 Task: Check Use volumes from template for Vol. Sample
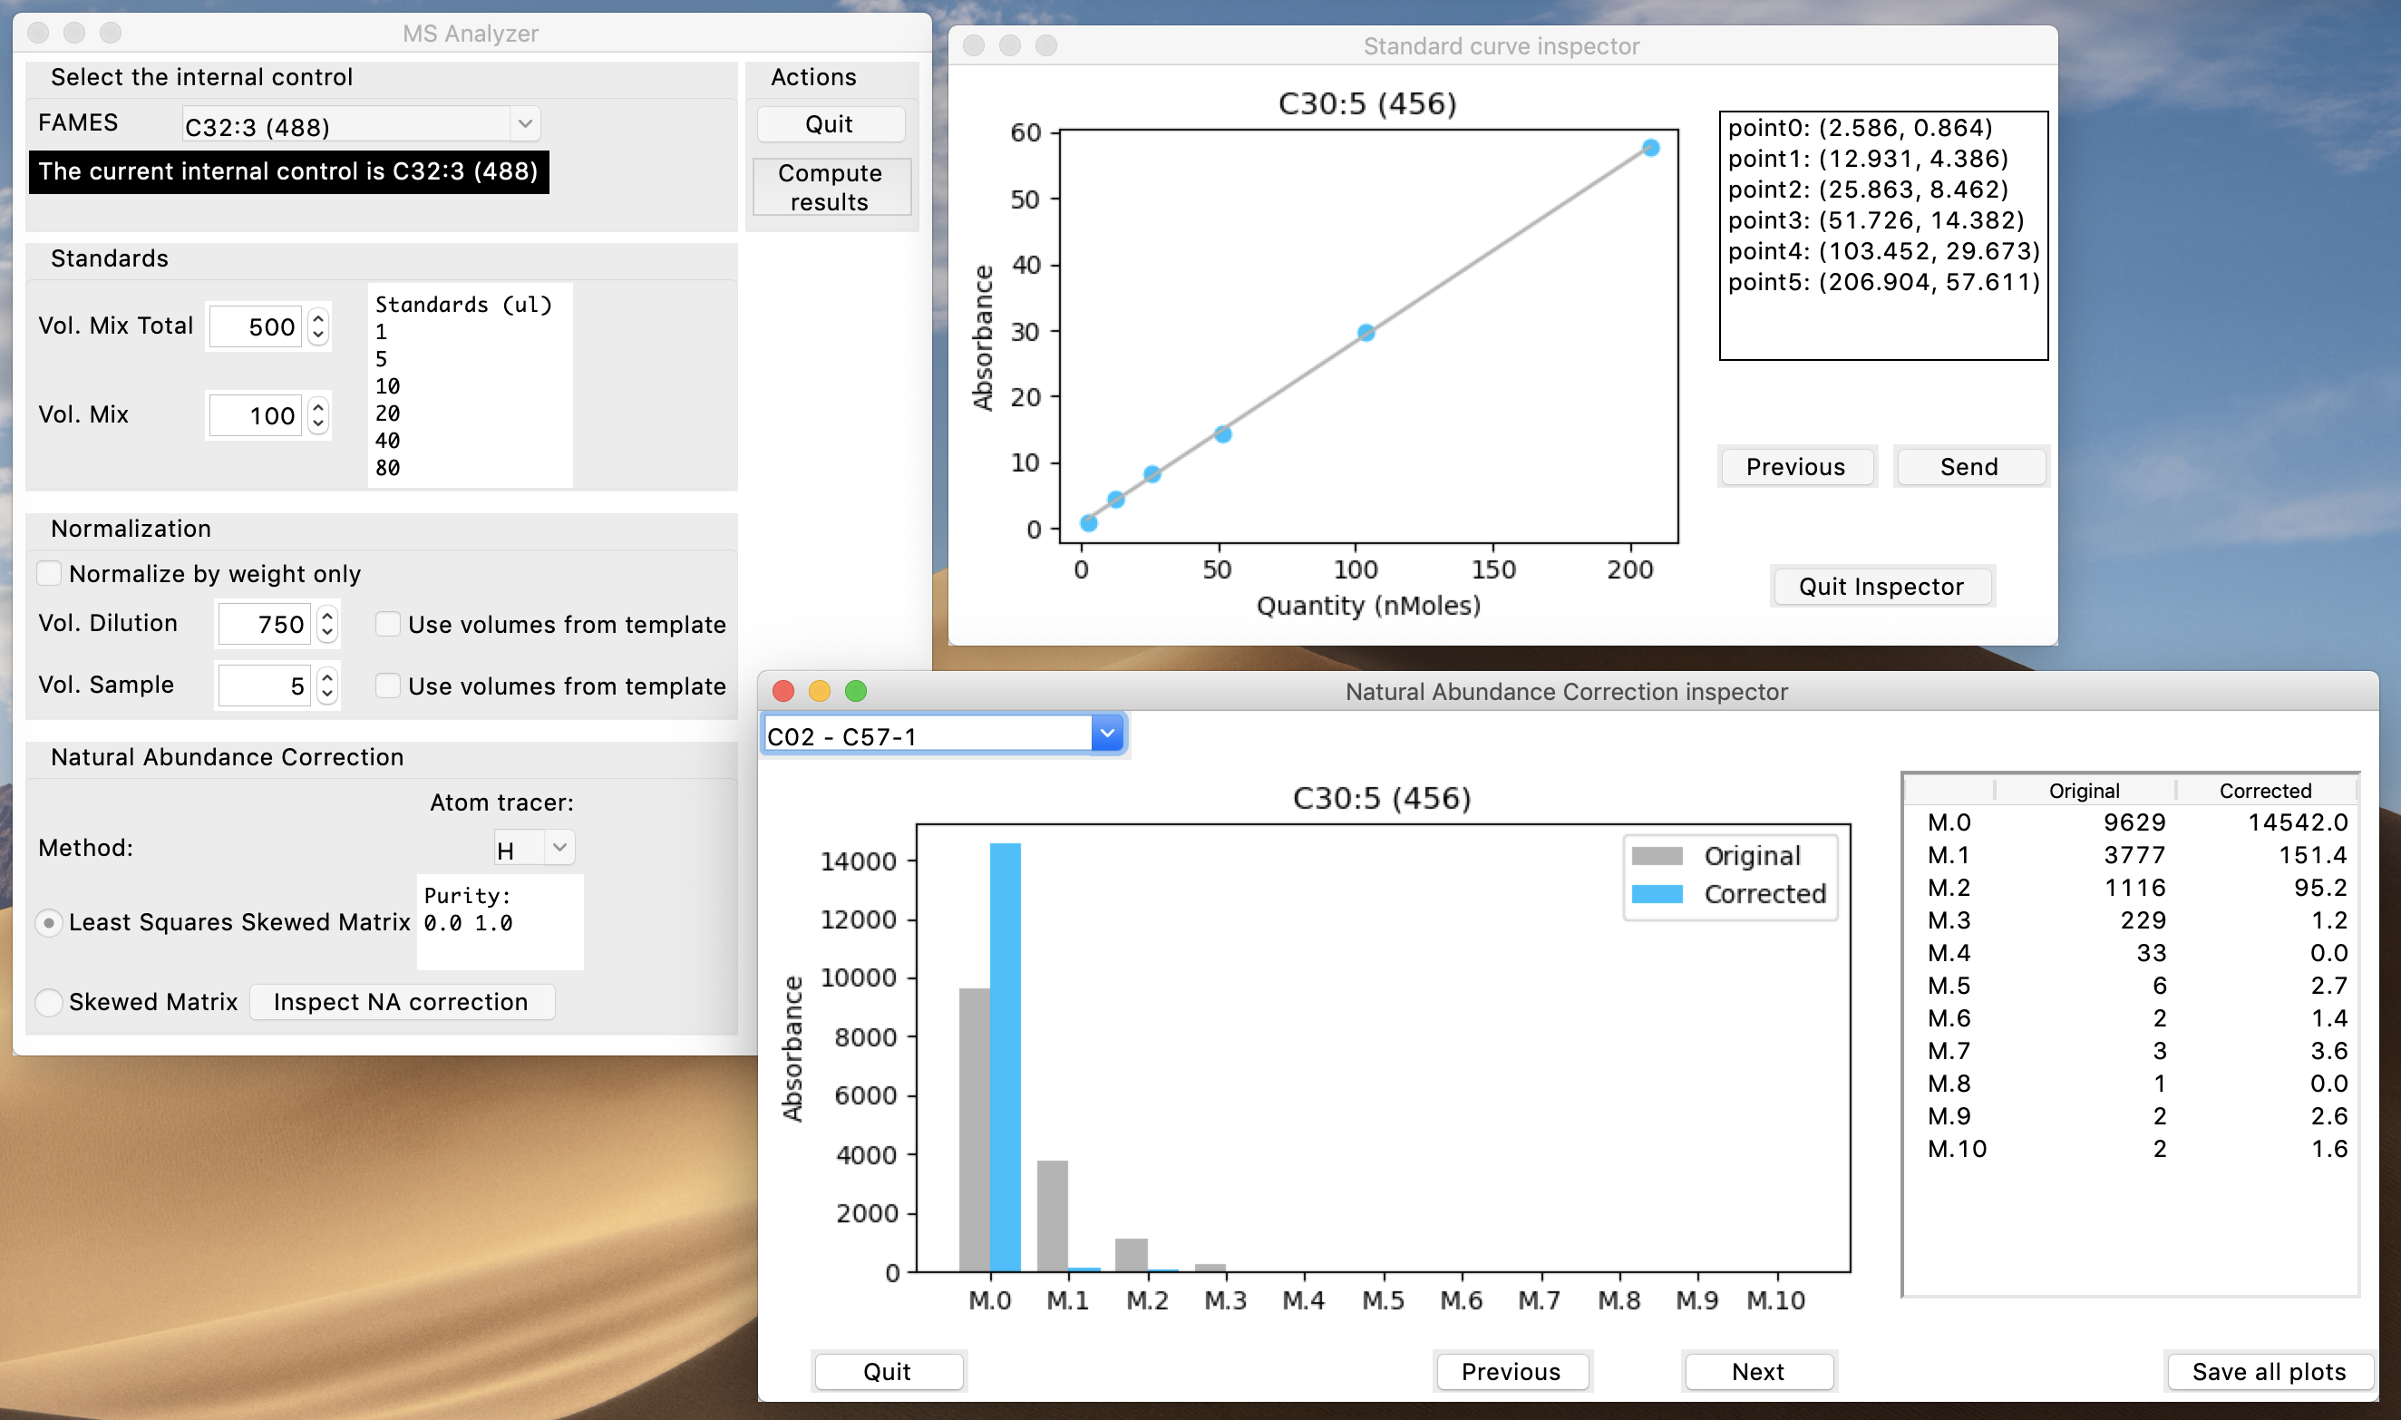point(387,686)
